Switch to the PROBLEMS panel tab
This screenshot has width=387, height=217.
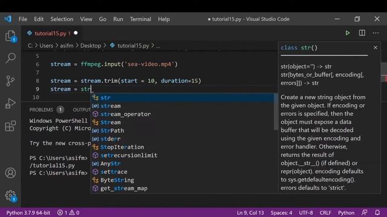click(41, 110)
